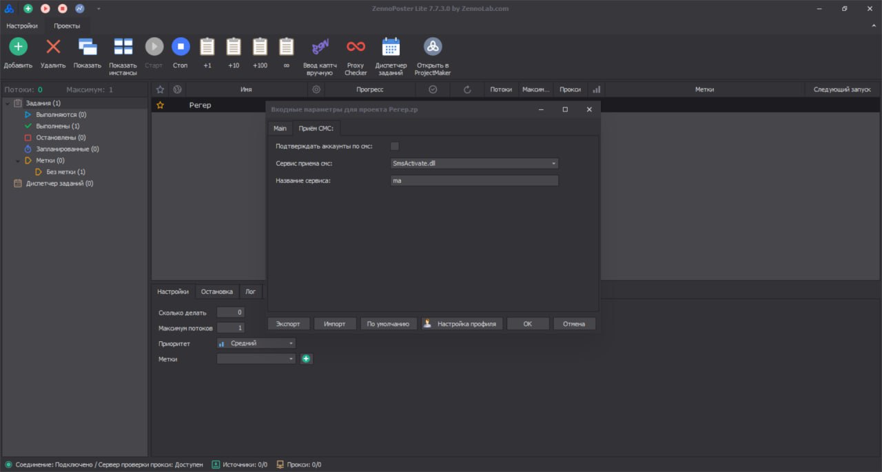
Task: Select Без метки (1) in the tree
Action: (x=65, y=172)
